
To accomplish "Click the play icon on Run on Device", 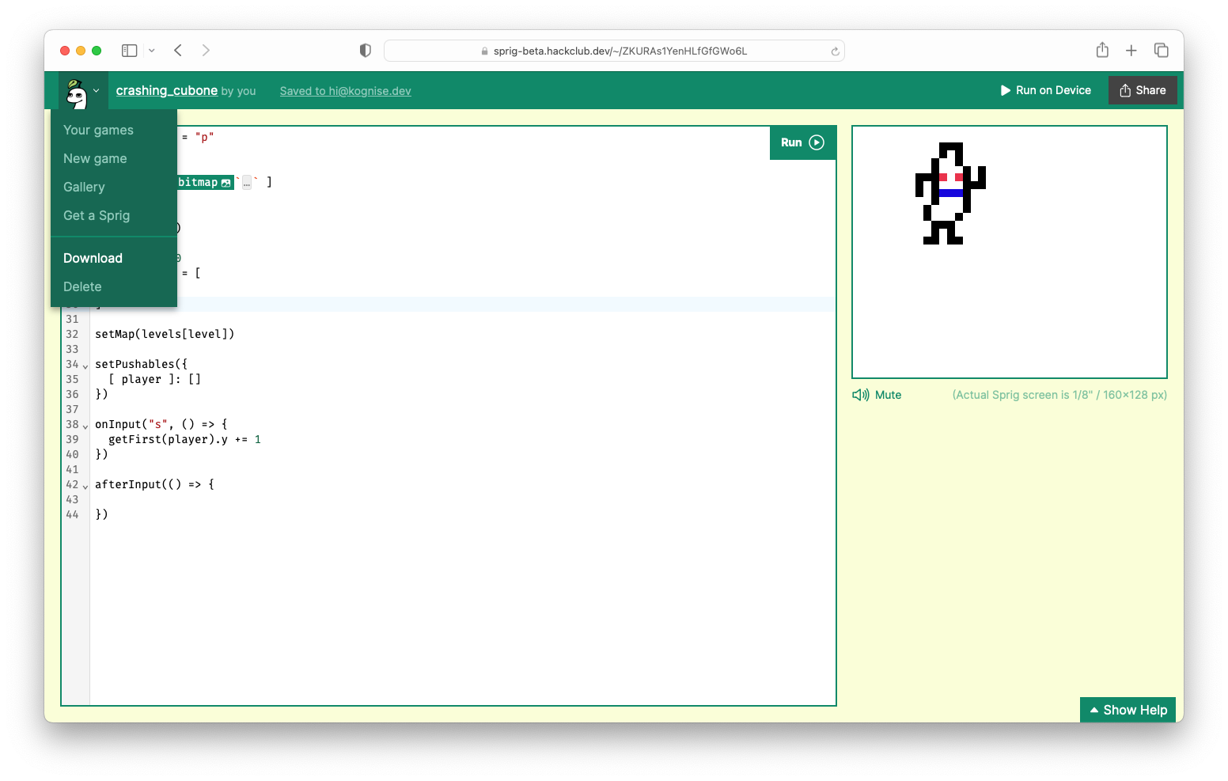I will [x=1005, y=89].
